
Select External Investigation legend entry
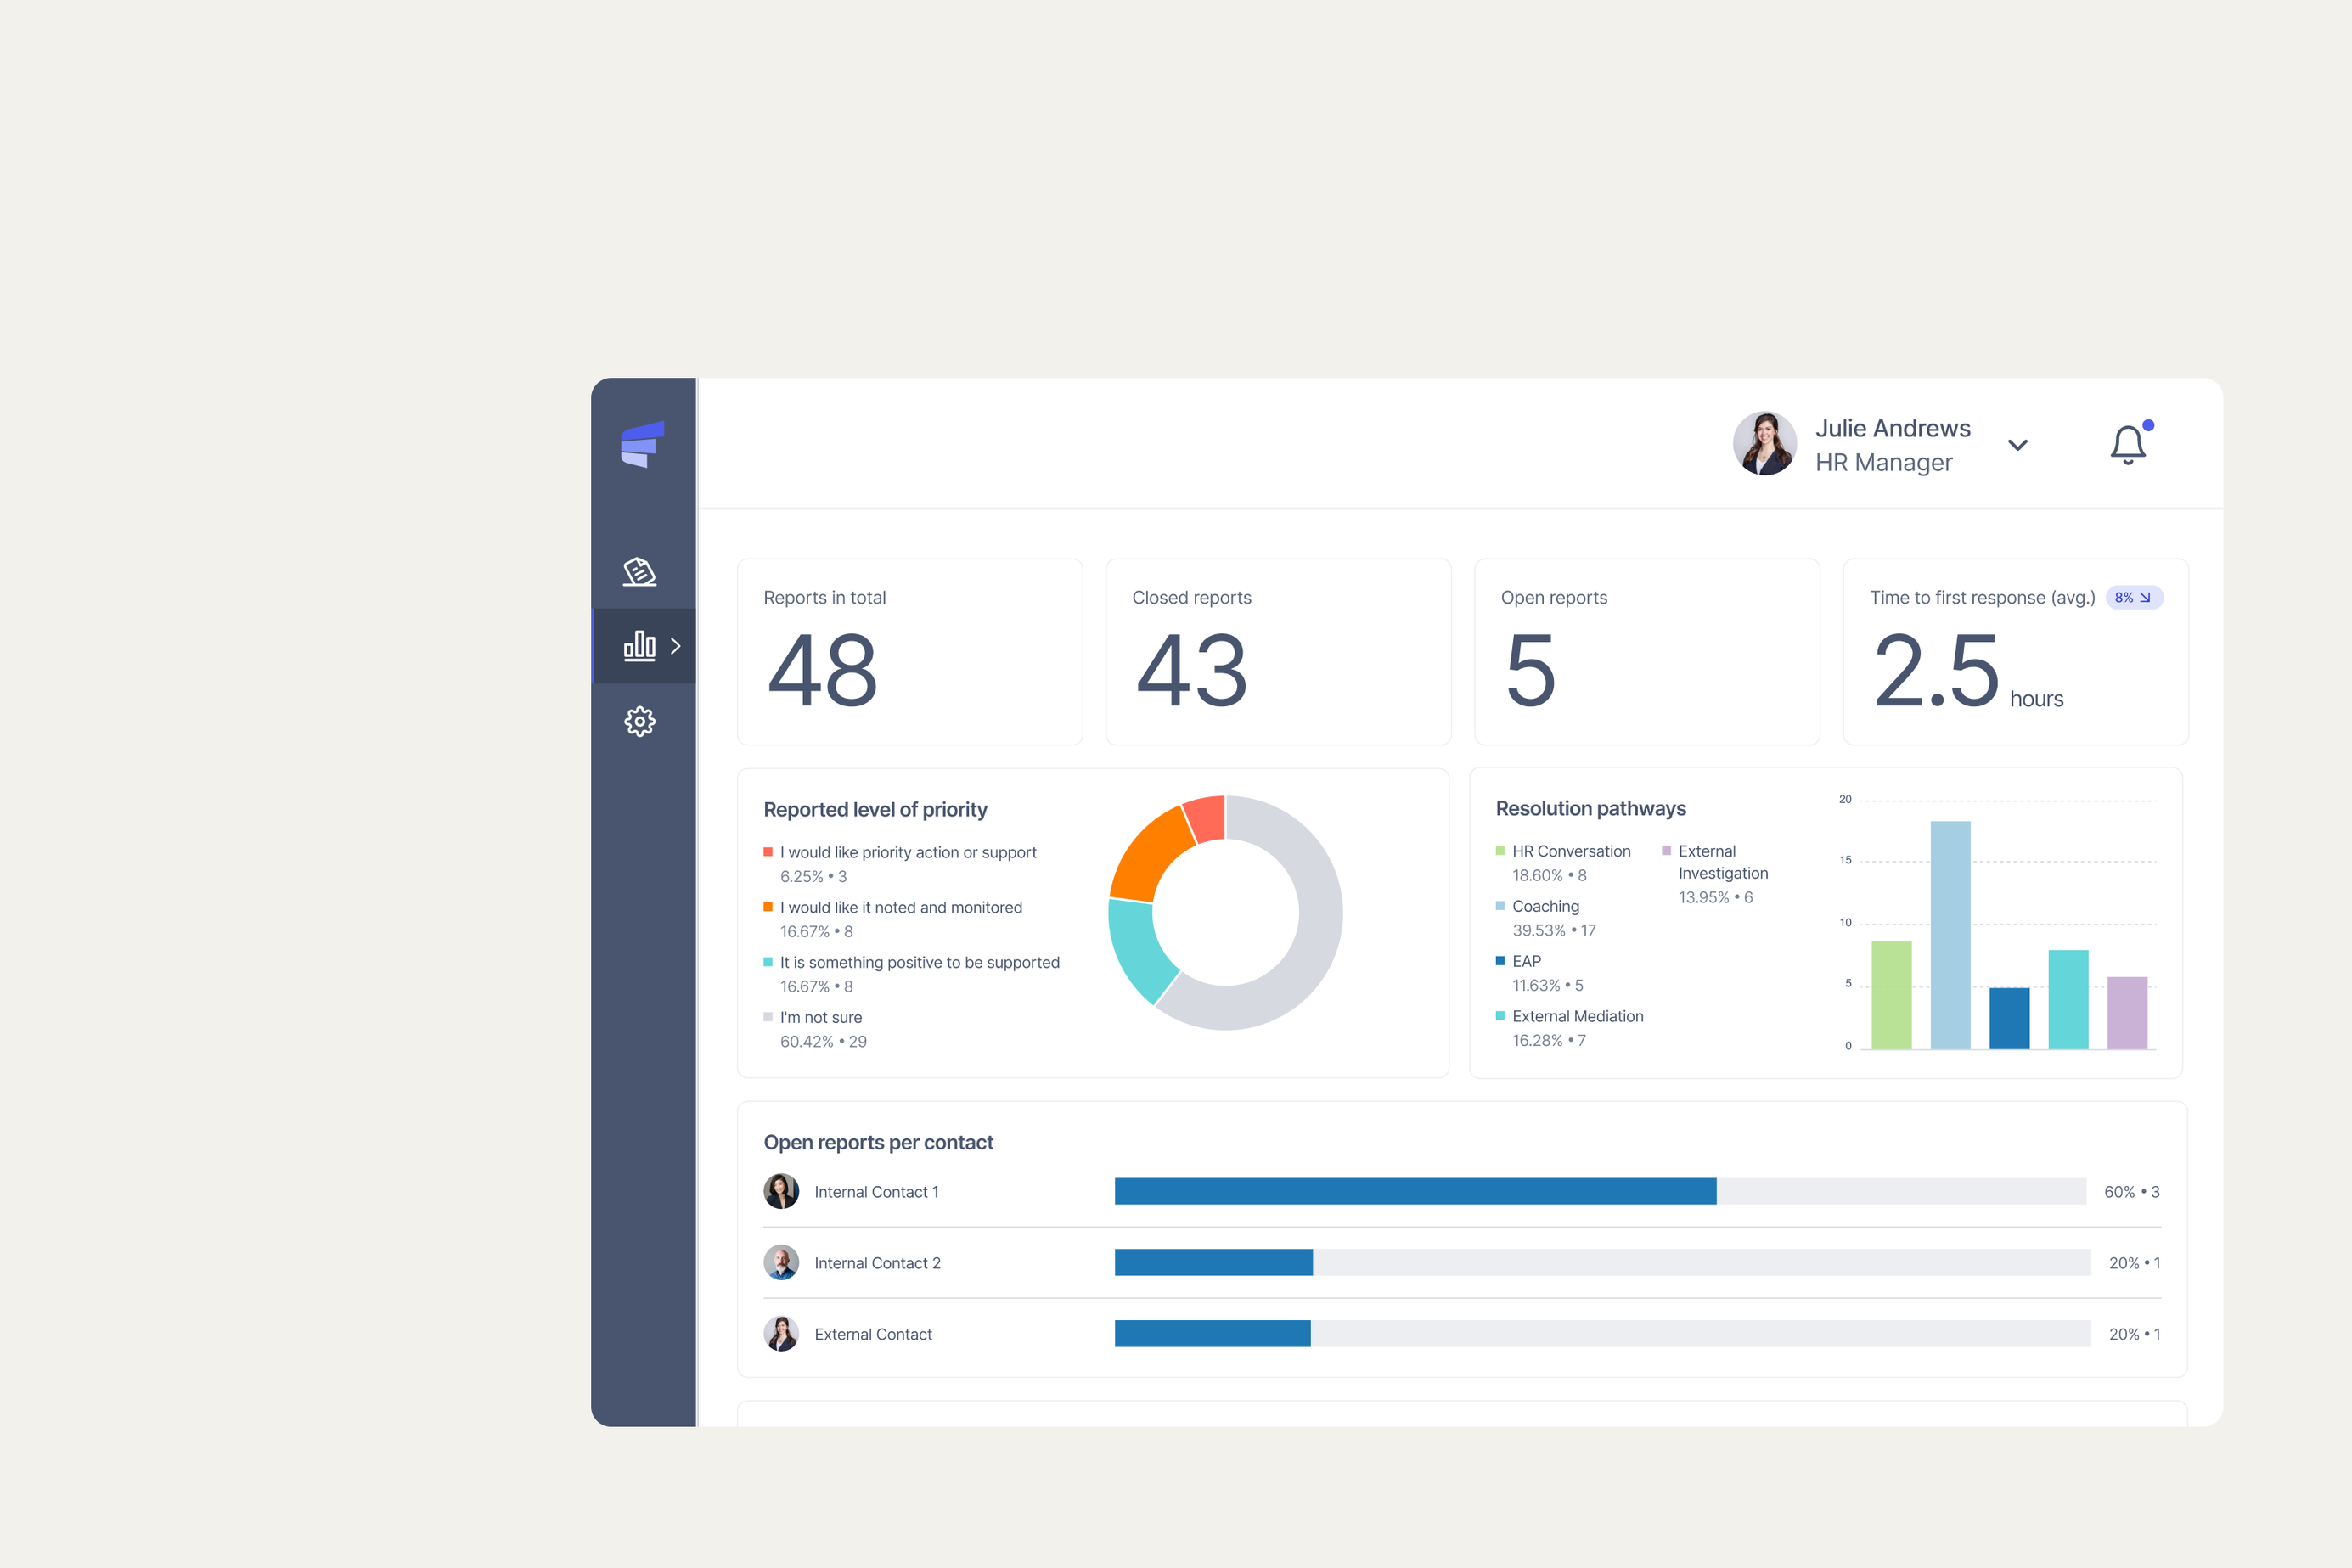click(1715, 873)
